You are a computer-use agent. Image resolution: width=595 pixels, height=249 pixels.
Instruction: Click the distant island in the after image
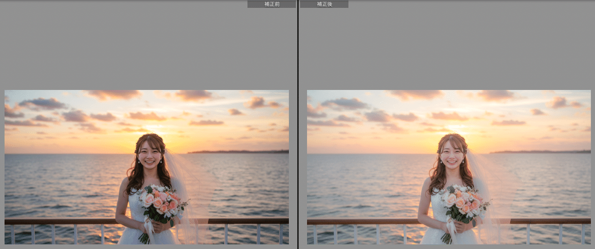pyautogui.click(x=540, y=152)
